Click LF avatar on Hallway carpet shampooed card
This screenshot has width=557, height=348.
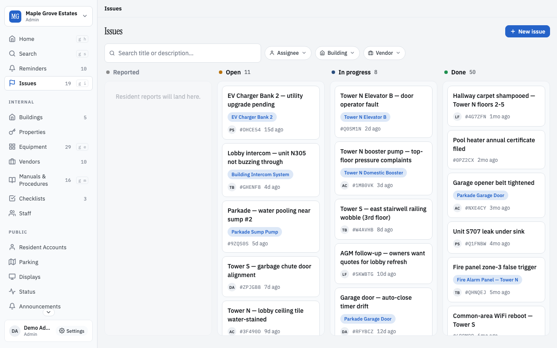[457, 117]
